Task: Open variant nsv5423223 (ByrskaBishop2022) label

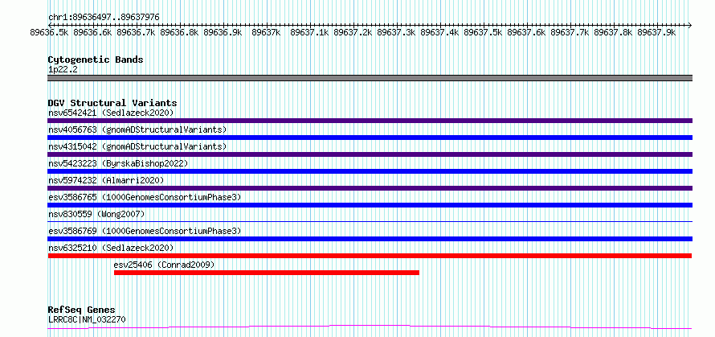Action: click(x=117, y=163)
